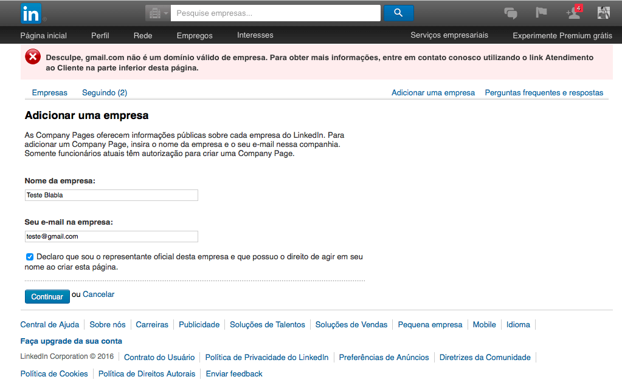Go to Página inicial
This screenshot has height=388, width=622.
coord(44,36)
